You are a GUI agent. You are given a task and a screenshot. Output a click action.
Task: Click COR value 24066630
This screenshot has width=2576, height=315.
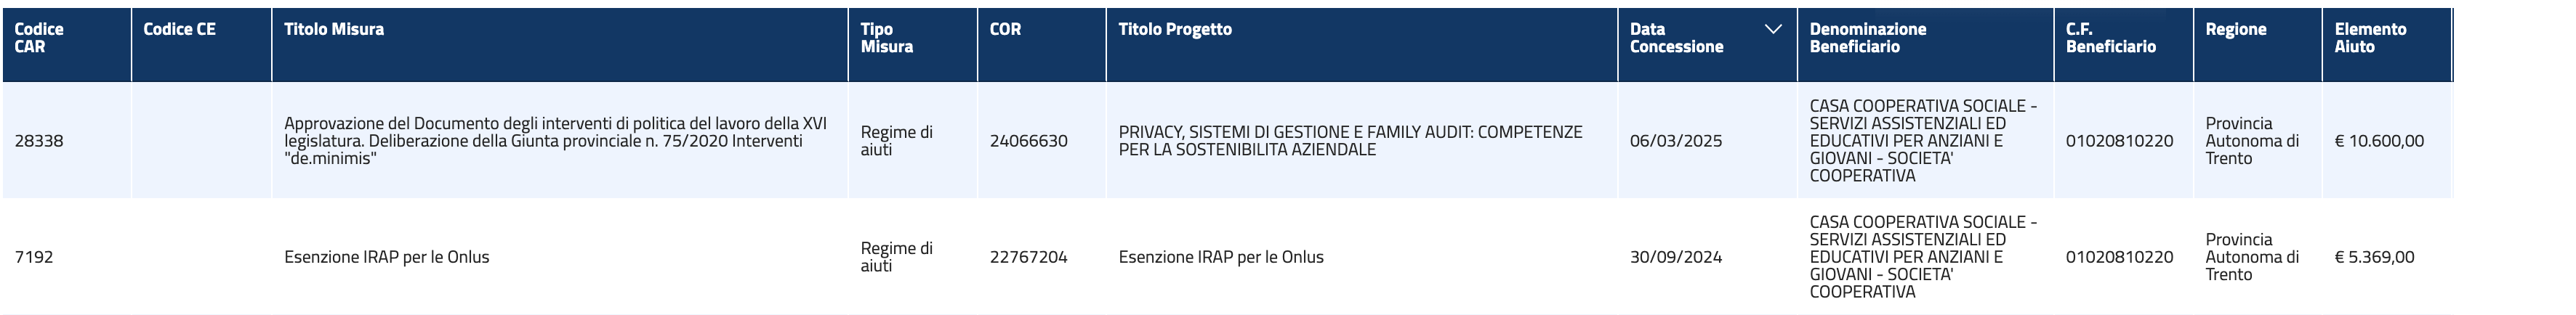pyautogui.click(x=1028, y=141)
